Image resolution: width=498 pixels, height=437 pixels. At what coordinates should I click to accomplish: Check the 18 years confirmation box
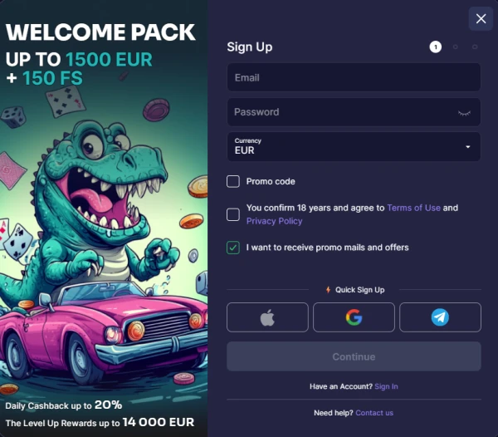coord(233,214)
